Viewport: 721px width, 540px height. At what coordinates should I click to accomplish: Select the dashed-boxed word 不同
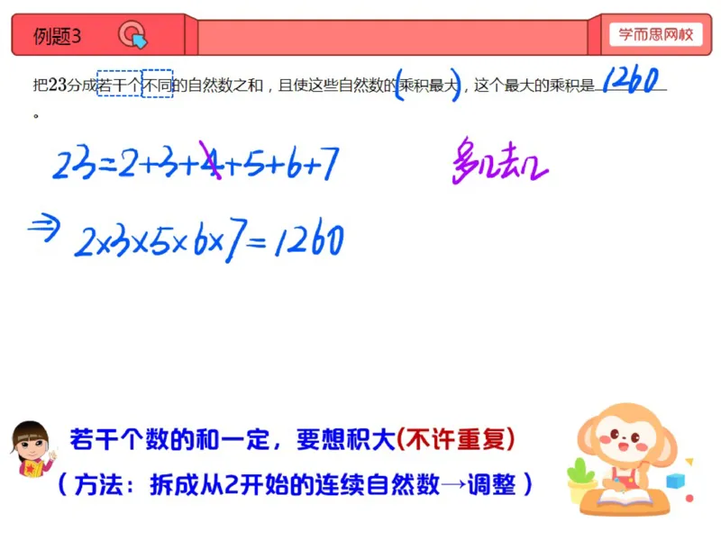[157, 84]
